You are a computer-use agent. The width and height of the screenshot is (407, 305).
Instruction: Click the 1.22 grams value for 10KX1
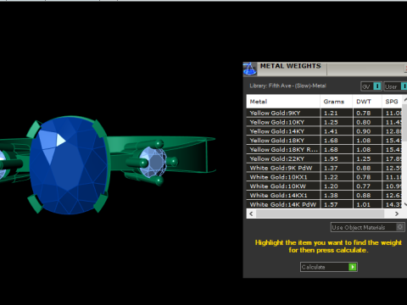click(331, 177)
